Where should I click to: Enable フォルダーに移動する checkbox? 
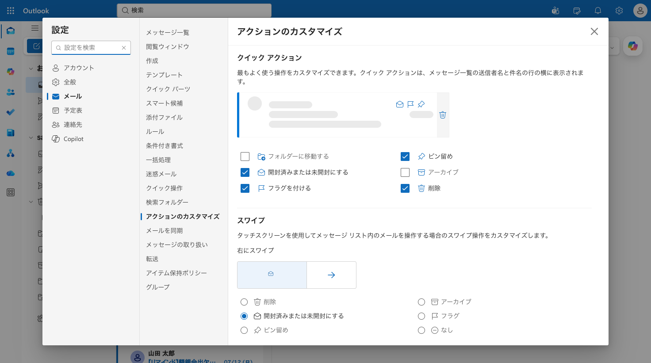click(x=245, y=157)
